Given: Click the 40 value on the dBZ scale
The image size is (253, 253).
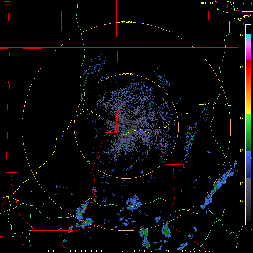Looking at the screenshot, I should (x=241, y=101).
